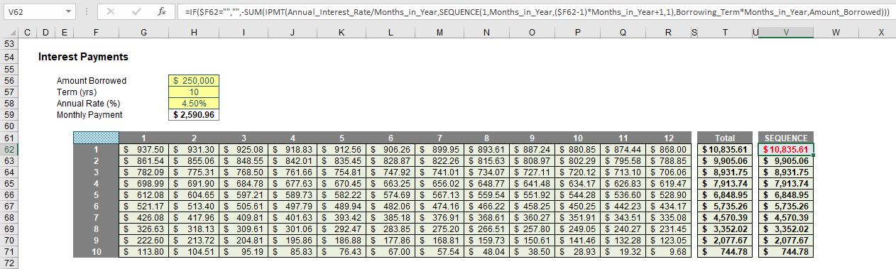Click the Enter checkmark formula bar icon

[136, 11]
